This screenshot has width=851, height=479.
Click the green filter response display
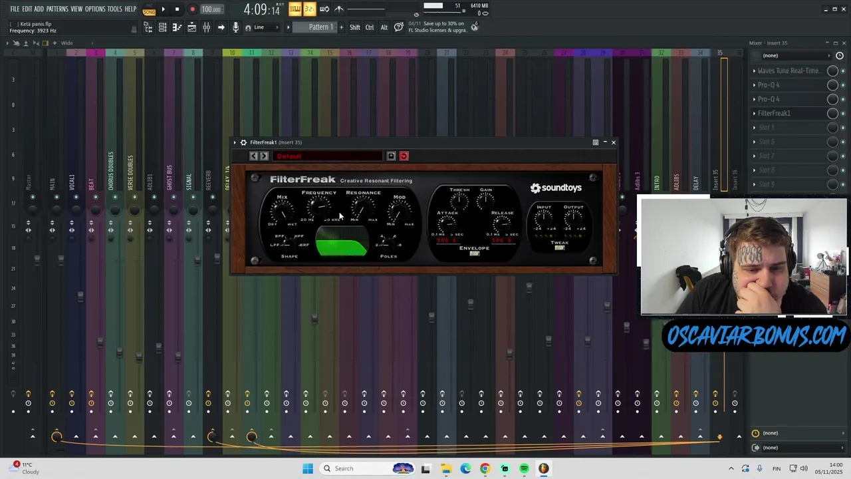point(341,241)
